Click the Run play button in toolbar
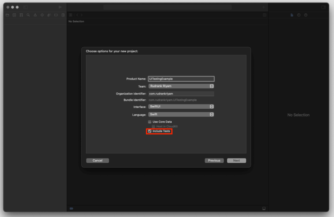 click(x=60, y=7)
